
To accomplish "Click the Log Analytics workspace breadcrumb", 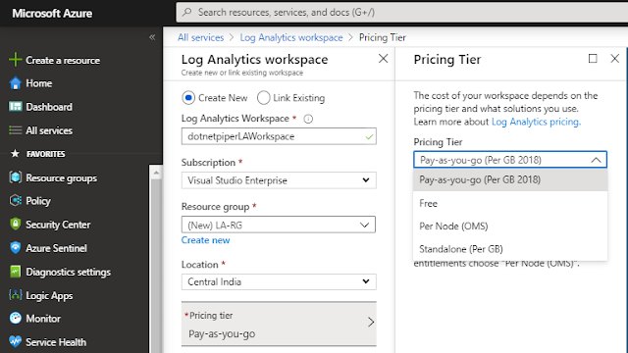I will coord(291,37).
